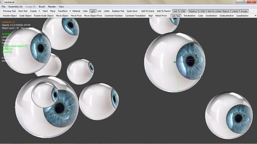The width and height of the screenshot is (257, 144).
Task: Click Constrain Translation
Action: pos(135,16)
